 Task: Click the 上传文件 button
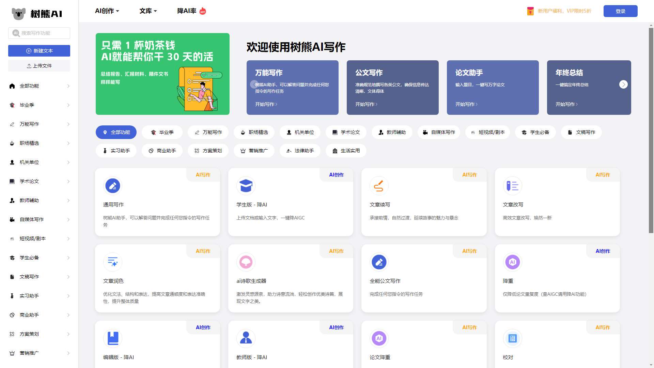pyautogui.click(x=39, y=66)
